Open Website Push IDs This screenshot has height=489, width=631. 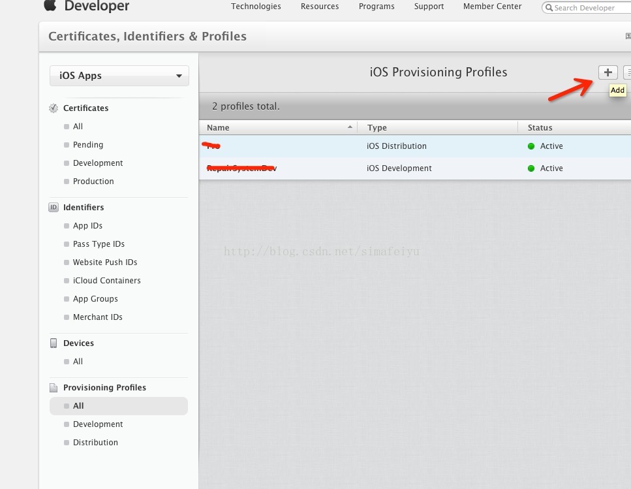[105, 262]
